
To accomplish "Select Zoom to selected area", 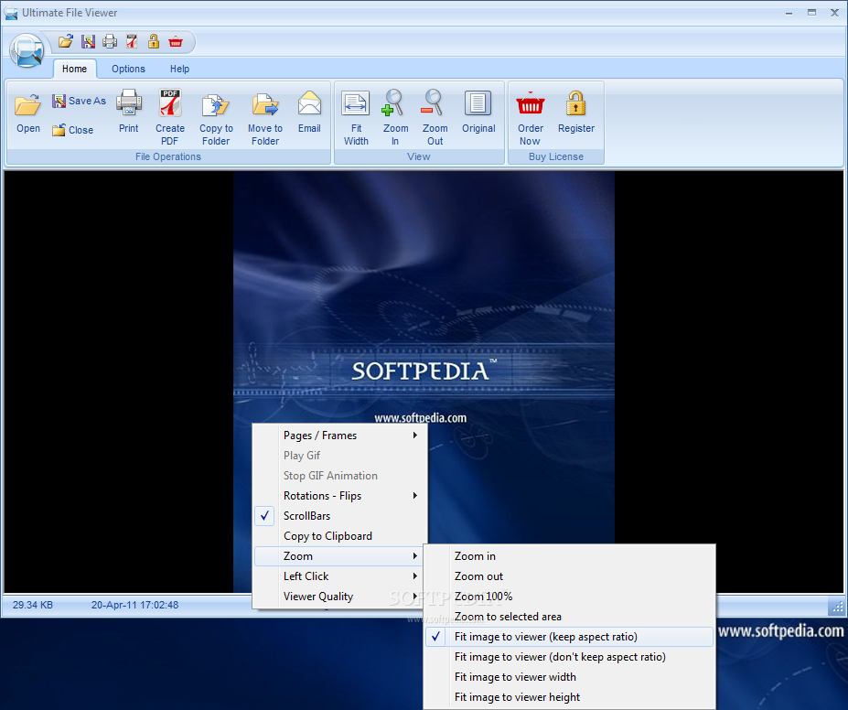I will pos(569,617).
